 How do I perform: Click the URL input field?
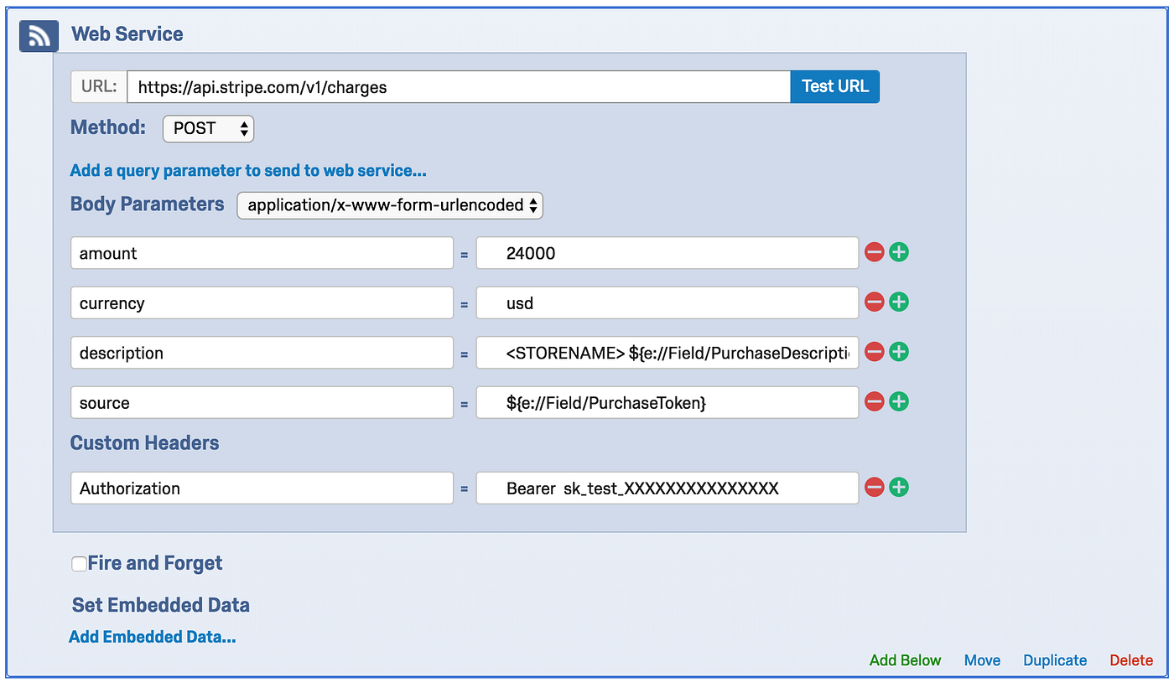coord(459,86)
